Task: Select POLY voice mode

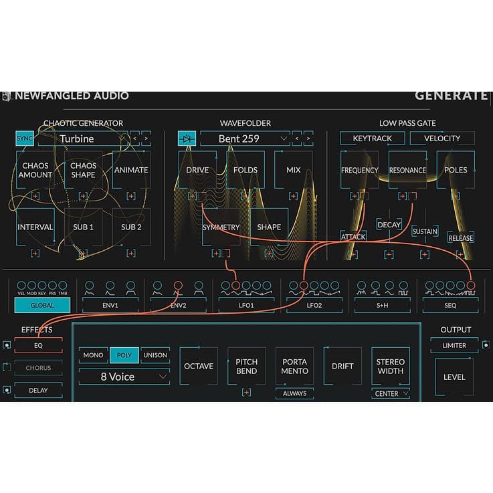Action: pyautogui.click(x=124, y=355)
